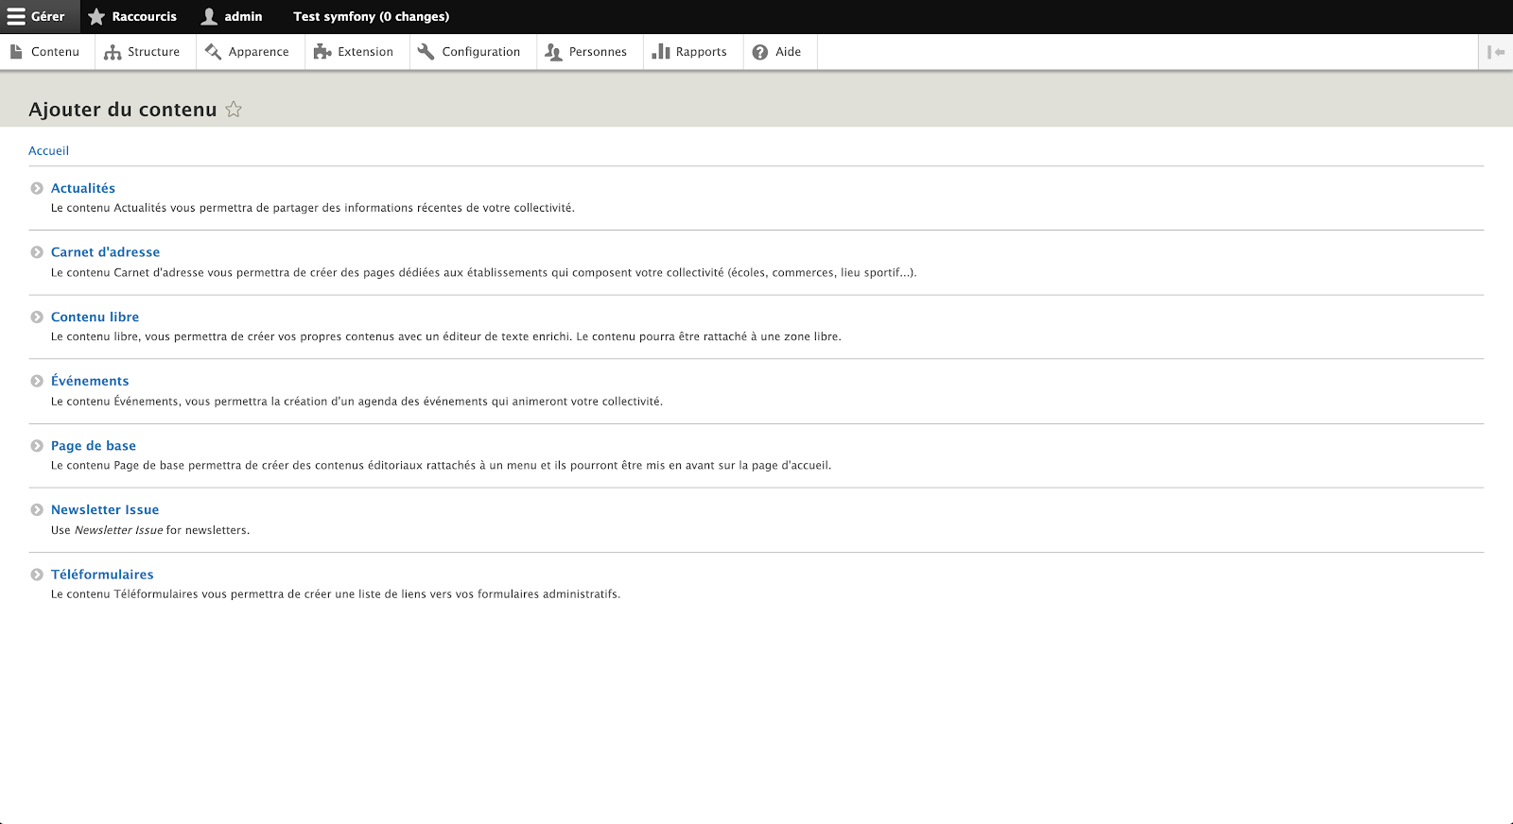Click the Configuration wrench icon
This screenshot has width=1513, height=824.
pyautogui.click(x=426, y=52)
